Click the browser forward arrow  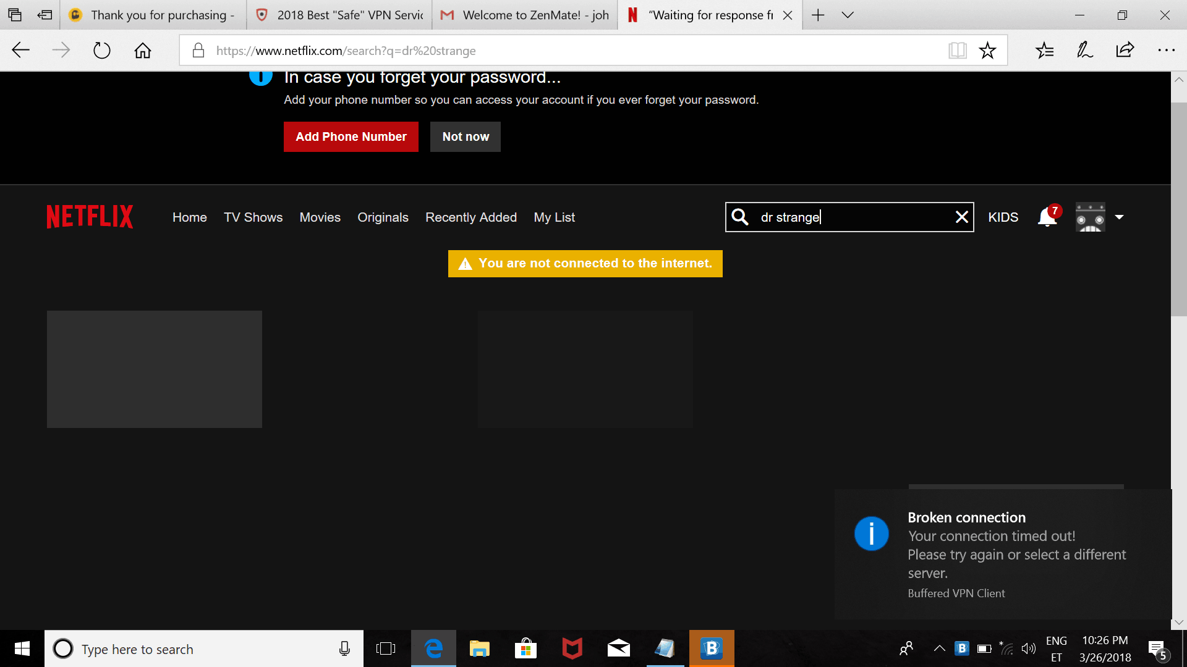[x=61, y=50]
